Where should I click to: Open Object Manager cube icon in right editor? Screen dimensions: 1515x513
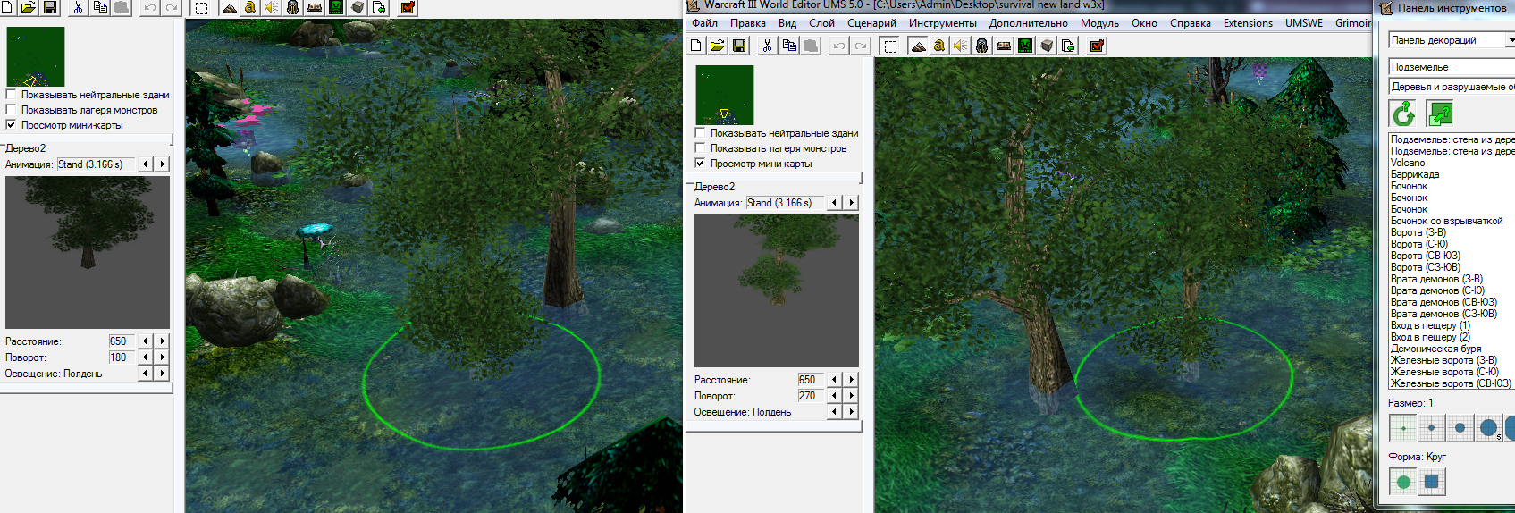1047,46
